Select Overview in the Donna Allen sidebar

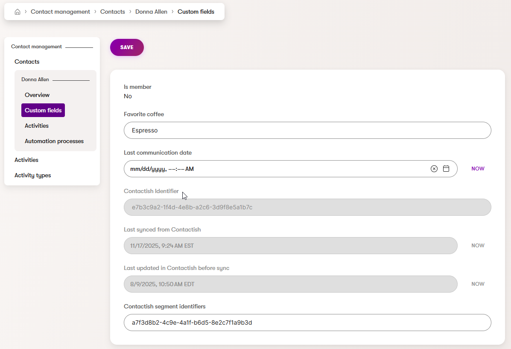[37, 95]
